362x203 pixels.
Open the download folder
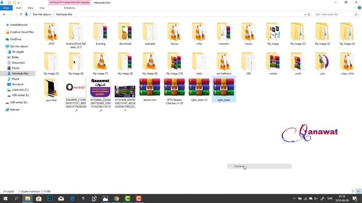126,34
